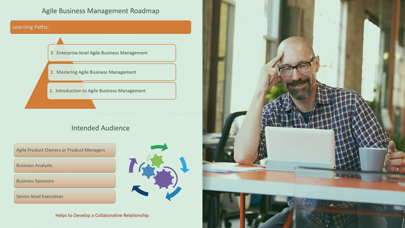Click the green arrow above the gears

click(159, 147)
